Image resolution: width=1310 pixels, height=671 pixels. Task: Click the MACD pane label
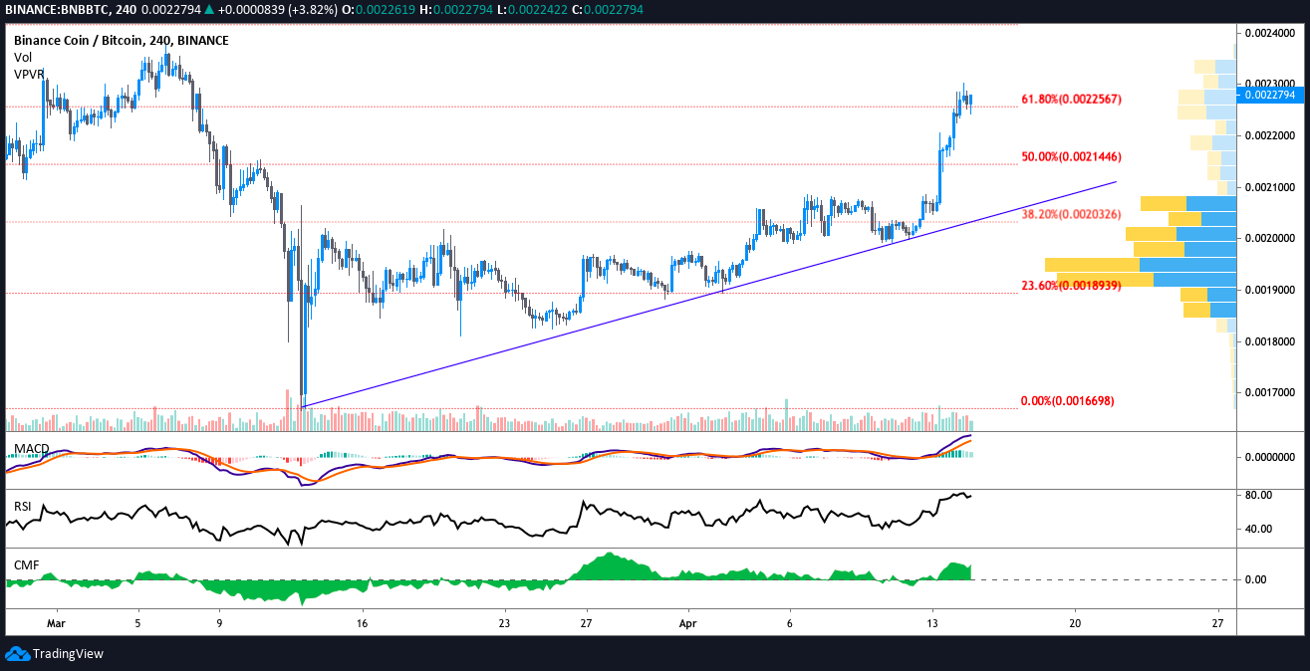click(x=32, y=449)
